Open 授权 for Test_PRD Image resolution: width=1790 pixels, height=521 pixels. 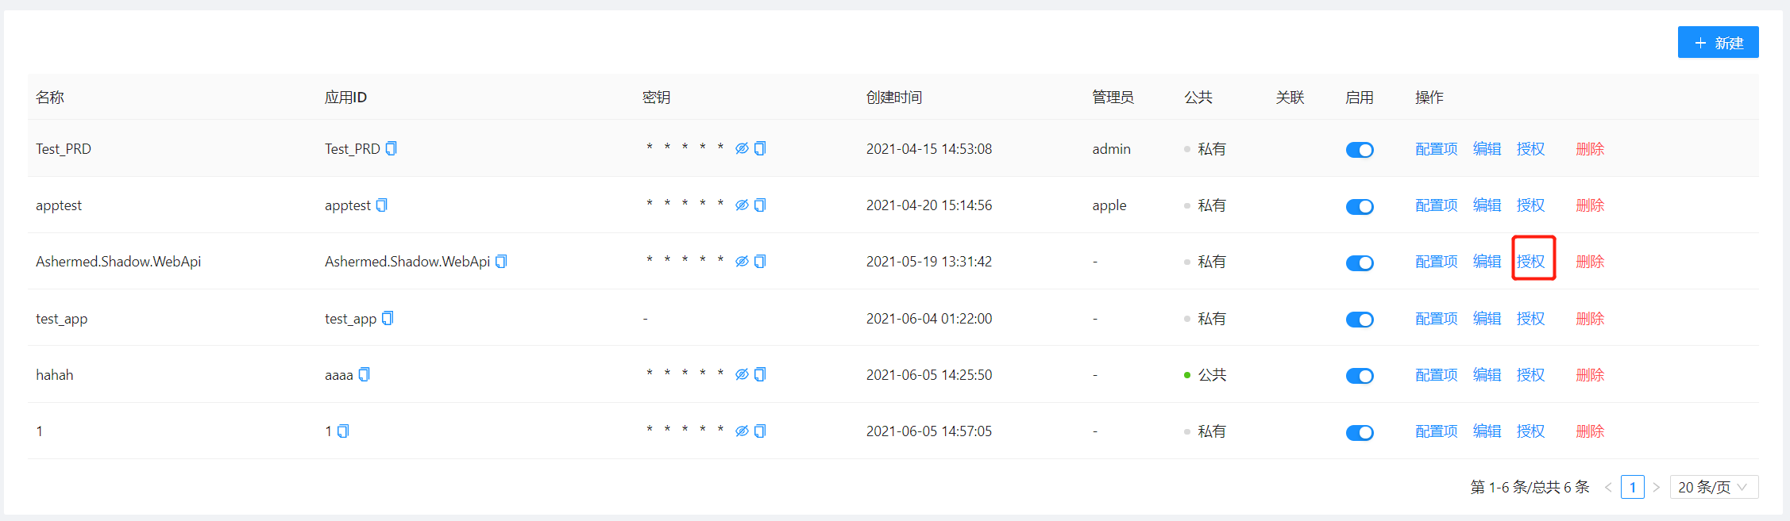[1530, 148]
